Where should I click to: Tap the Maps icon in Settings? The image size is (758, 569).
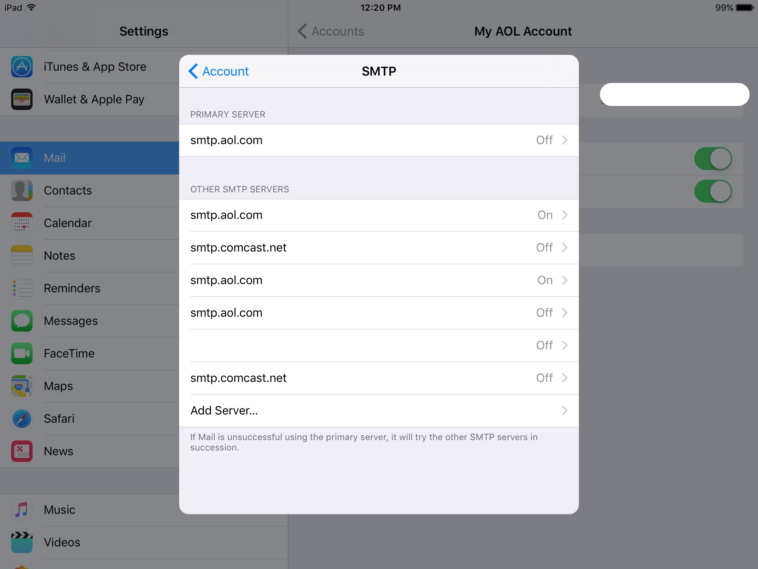click(22, 386)
